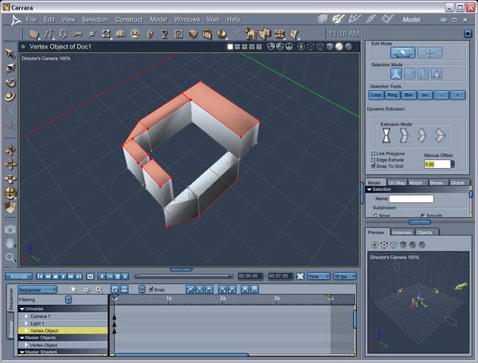The image size is (478, 363).
Task: Open the 30 fps dropdown
Action: click(344, 275)
